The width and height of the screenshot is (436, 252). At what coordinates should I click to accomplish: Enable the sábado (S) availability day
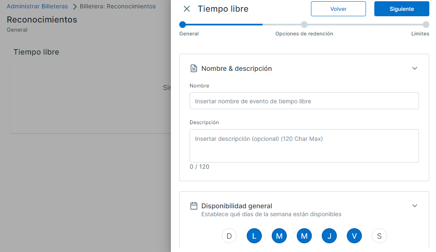pyautogui.click(x=379, y=236)
